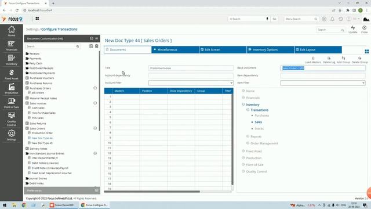Screen dimensions: 371x209
Task: Switch to the Documents tab
Action: (128, 50)
